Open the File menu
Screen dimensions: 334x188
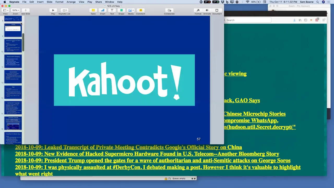24,2
